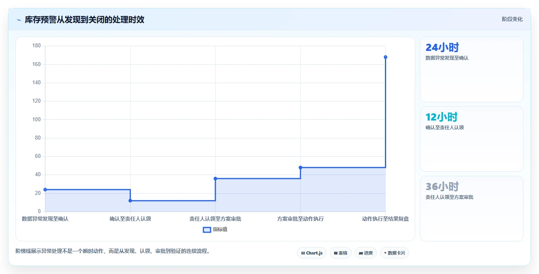Click the card caption 数据异常发现至确认
Screen dimensions: 539x274
[x=447, y=58]
